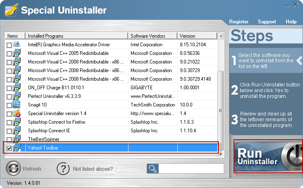This screenshot has width=303, height=188.
Task: Click the 'Version: 1.4.0.81' status text
Action: (23, 183)
